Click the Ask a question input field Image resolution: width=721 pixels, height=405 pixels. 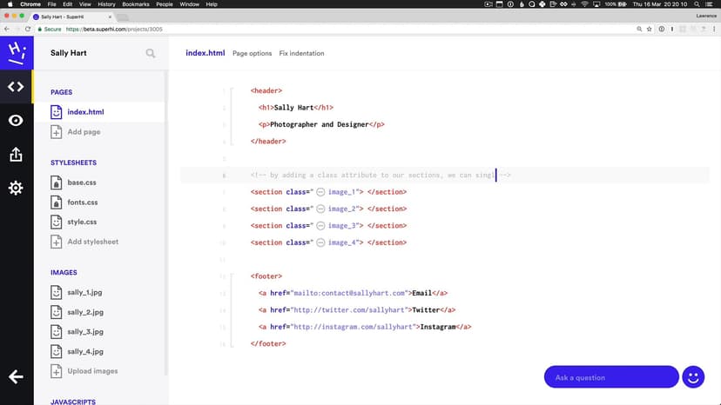click(610, 377)
